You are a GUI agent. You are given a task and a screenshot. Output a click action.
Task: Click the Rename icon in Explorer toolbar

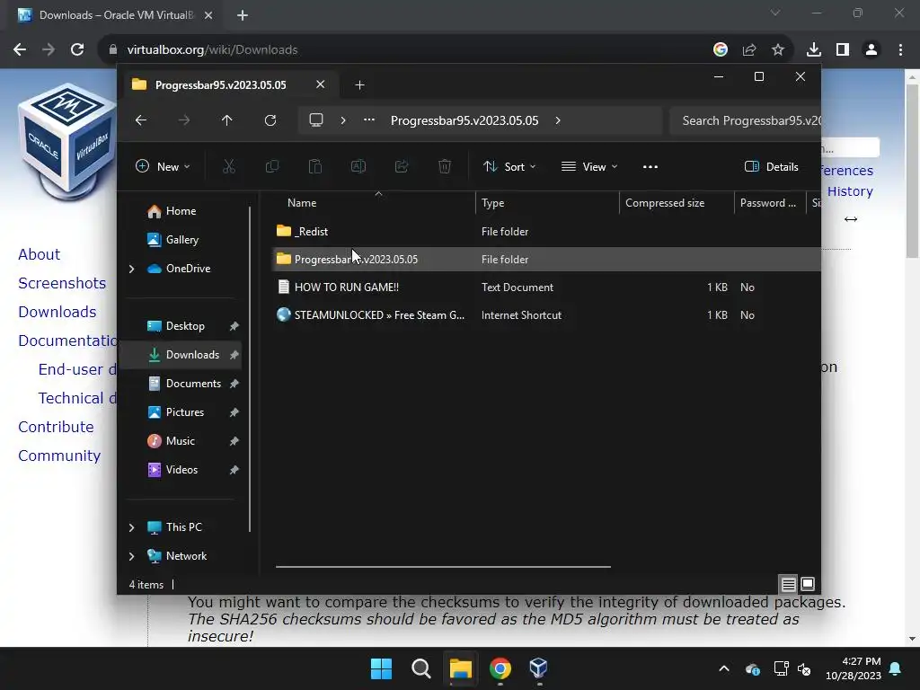[358, 166]
